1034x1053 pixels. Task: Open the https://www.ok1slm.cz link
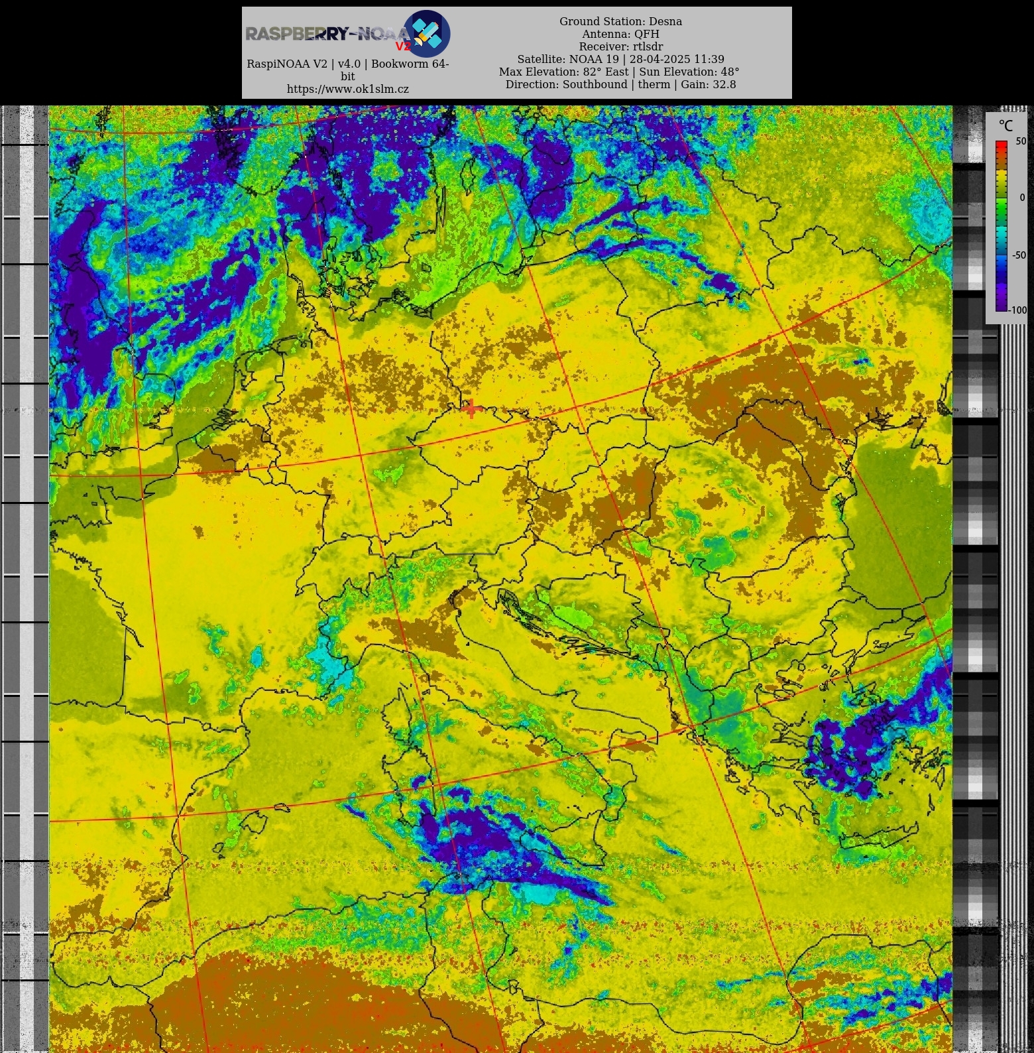tap(347, 89)
